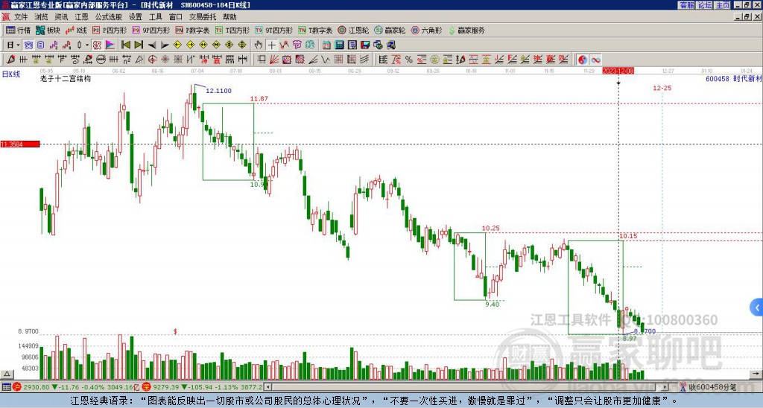The width and height of the screenshot is (763, 408).
Task: Click the save floppy disk icon
Action: (x=365, y=45)
